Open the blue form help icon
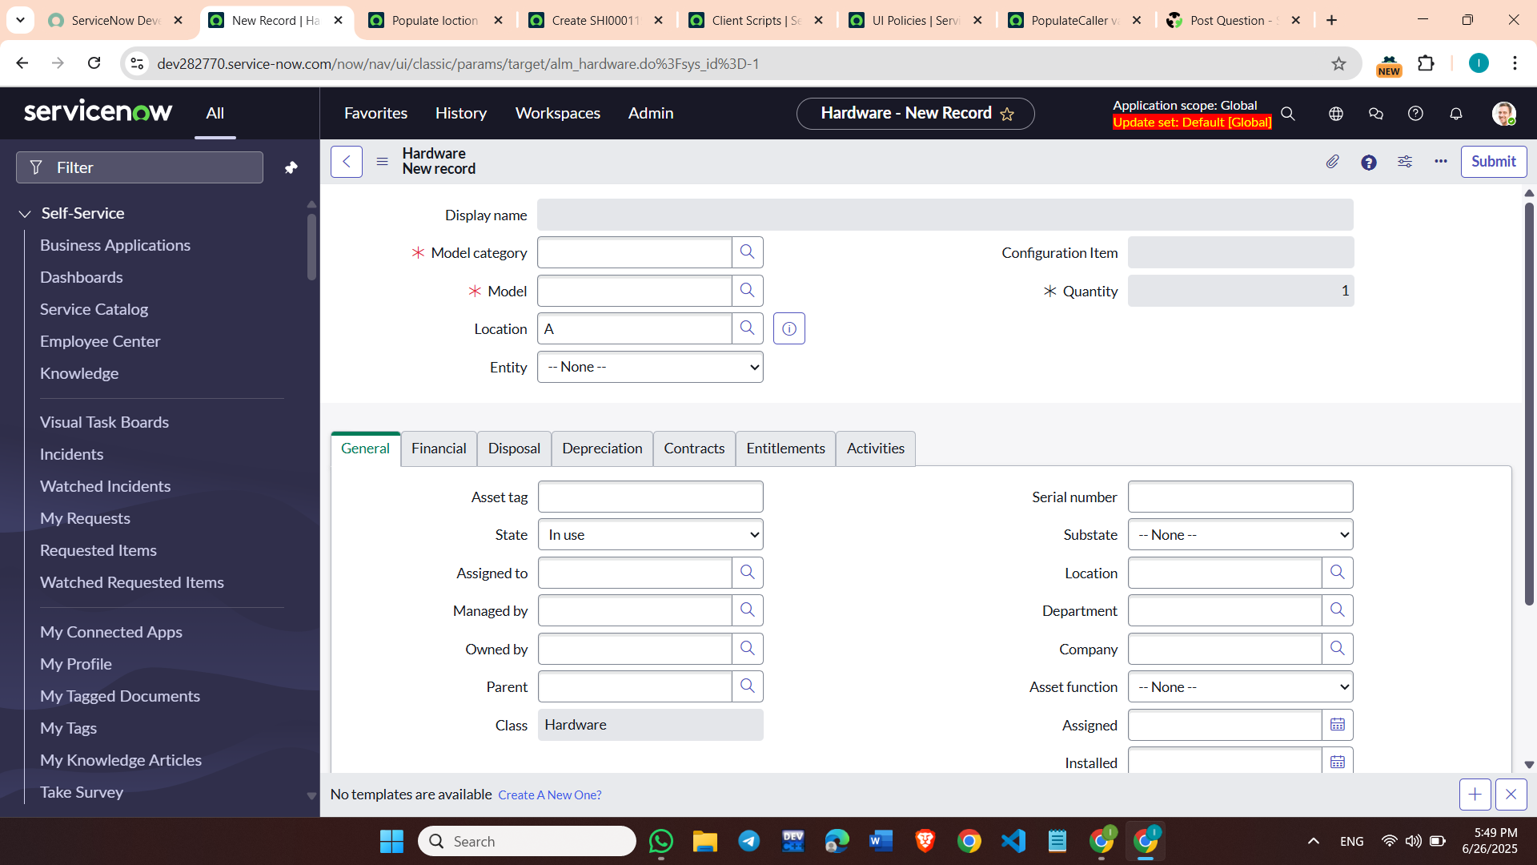The image size is (1537, 865). pos(1369,163)
